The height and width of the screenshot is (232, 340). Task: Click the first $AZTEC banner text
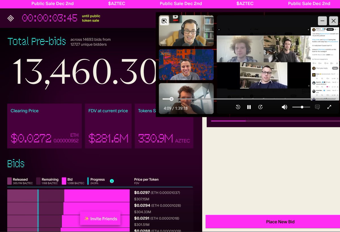coord(117,4)
